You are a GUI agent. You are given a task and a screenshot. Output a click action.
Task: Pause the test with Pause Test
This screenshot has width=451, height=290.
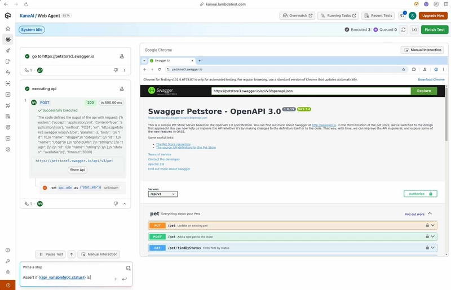pos(51,254)
